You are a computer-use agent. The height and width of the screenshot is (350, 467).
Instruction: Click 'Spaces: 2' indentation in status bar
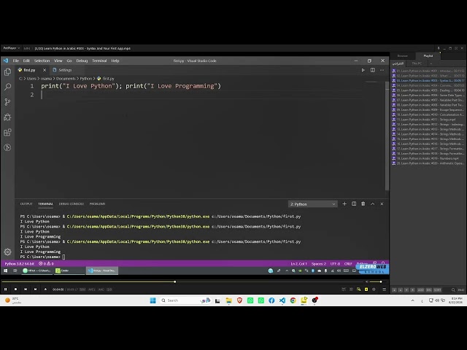(x=319, y=264)
